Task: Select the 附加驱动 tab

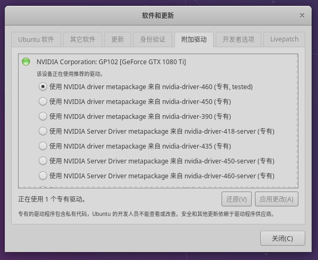Action: point(194,39)
